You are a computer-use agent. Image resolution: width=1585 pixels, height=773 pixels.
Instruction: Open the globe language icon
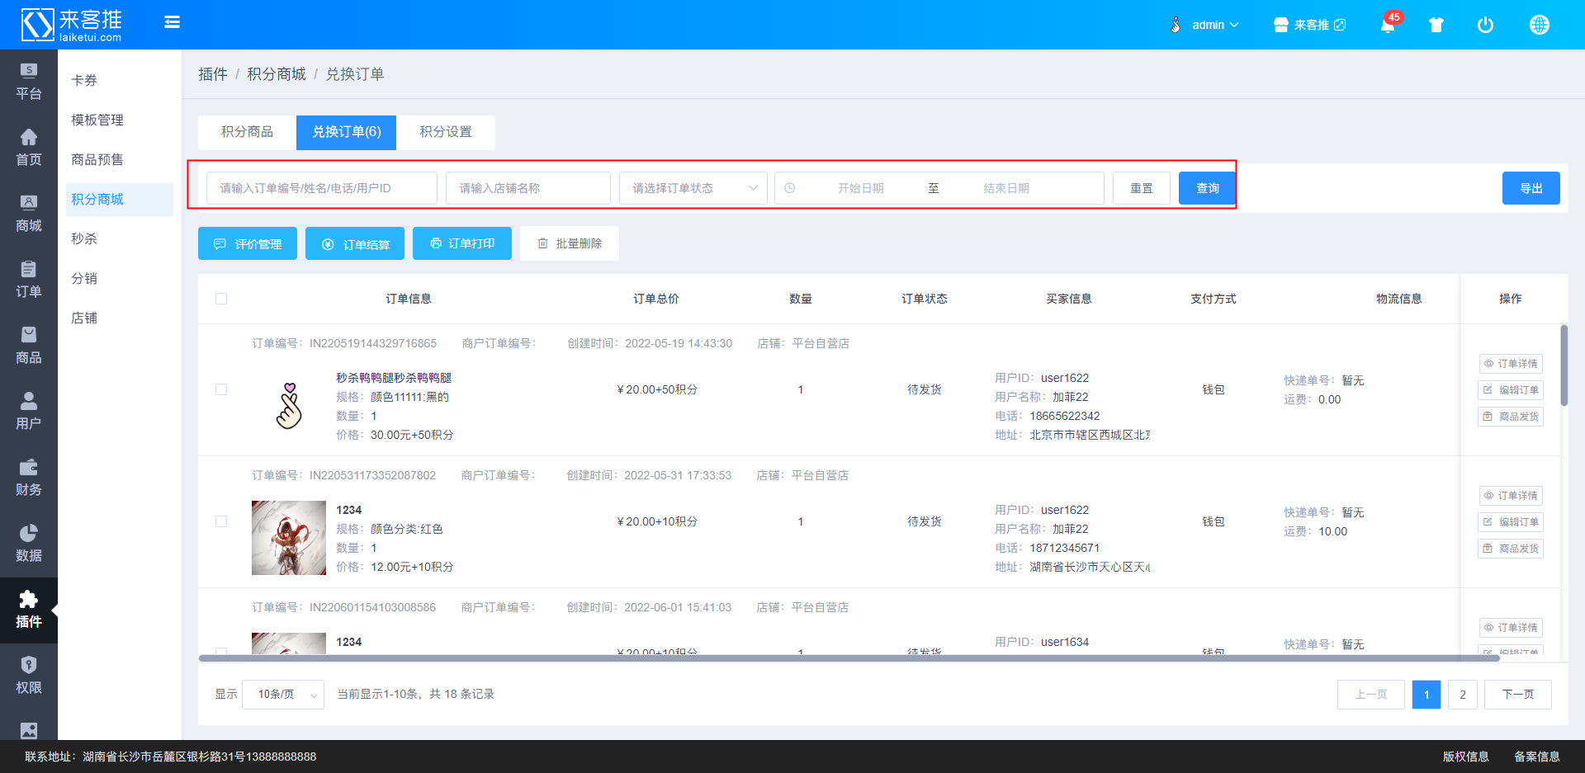coord(1539,25)
